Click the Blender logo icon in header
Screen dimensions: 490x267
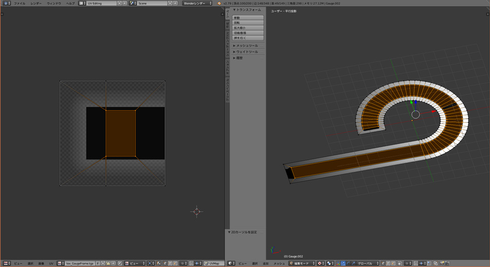click(219, 3)
